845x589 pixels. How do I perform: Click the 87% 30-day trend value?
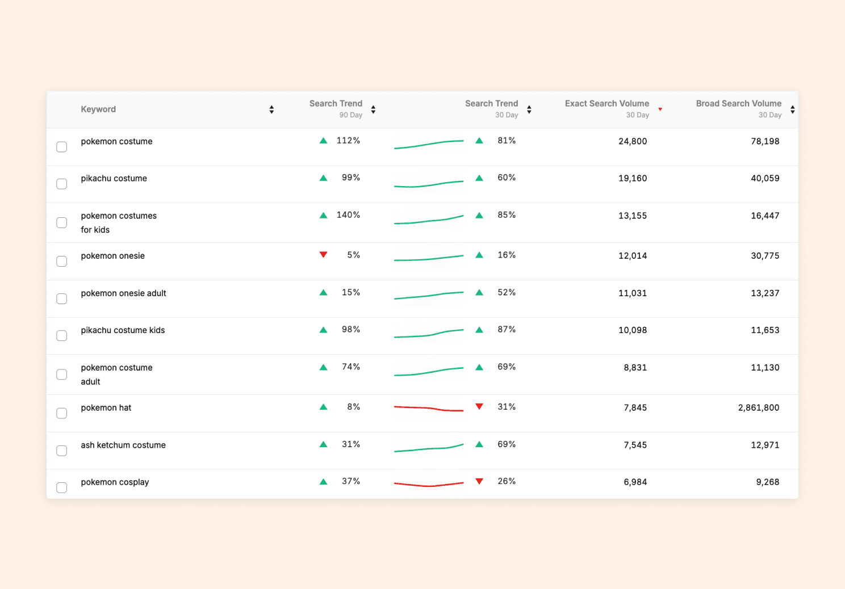click(507, 330)
